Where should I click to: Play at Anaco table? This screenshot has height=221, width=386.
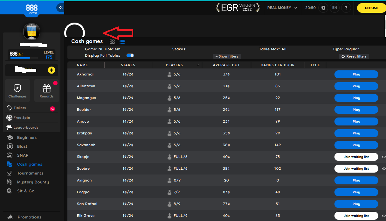pyautogui.click(x=356, y=121)
